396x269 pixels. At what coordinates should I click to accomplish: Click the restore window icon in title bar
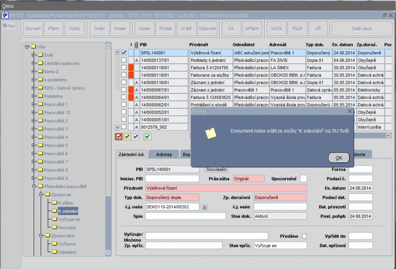coord(385,15)
